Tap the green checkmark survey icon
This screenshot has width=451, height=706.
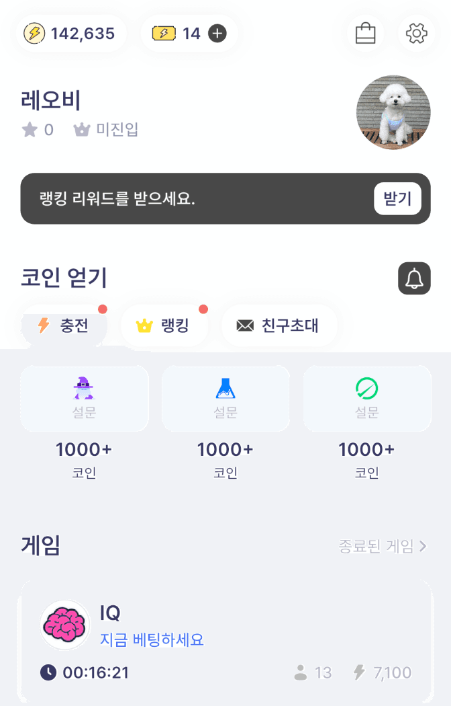pos(366,388)
